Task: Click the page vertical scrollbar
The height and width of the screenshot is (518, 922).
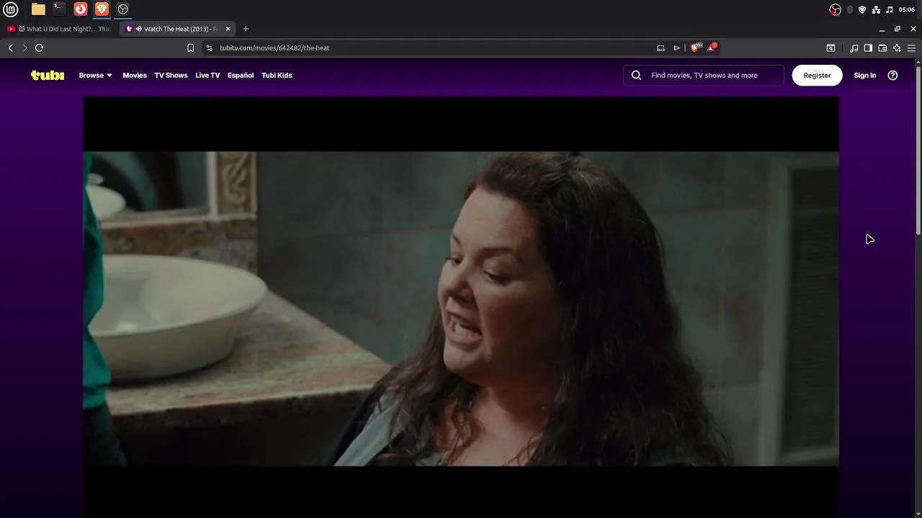Action: point(918,150)
